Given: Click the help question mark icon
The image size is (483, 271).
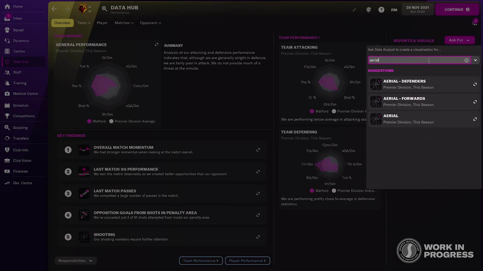Looking at the screenshot, I should pos(381,10).
